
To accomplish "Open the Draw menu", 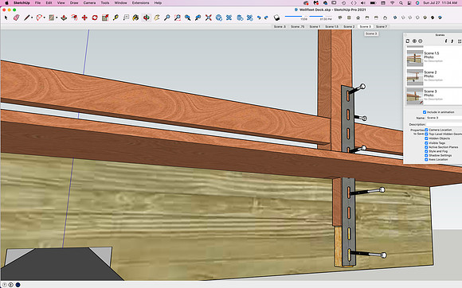I will pyautogui.click(x=74, y=2).
